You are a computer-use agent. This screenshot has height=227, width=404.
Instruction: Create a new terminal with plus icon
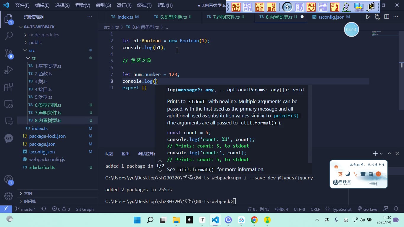click(x=375, y=154)
